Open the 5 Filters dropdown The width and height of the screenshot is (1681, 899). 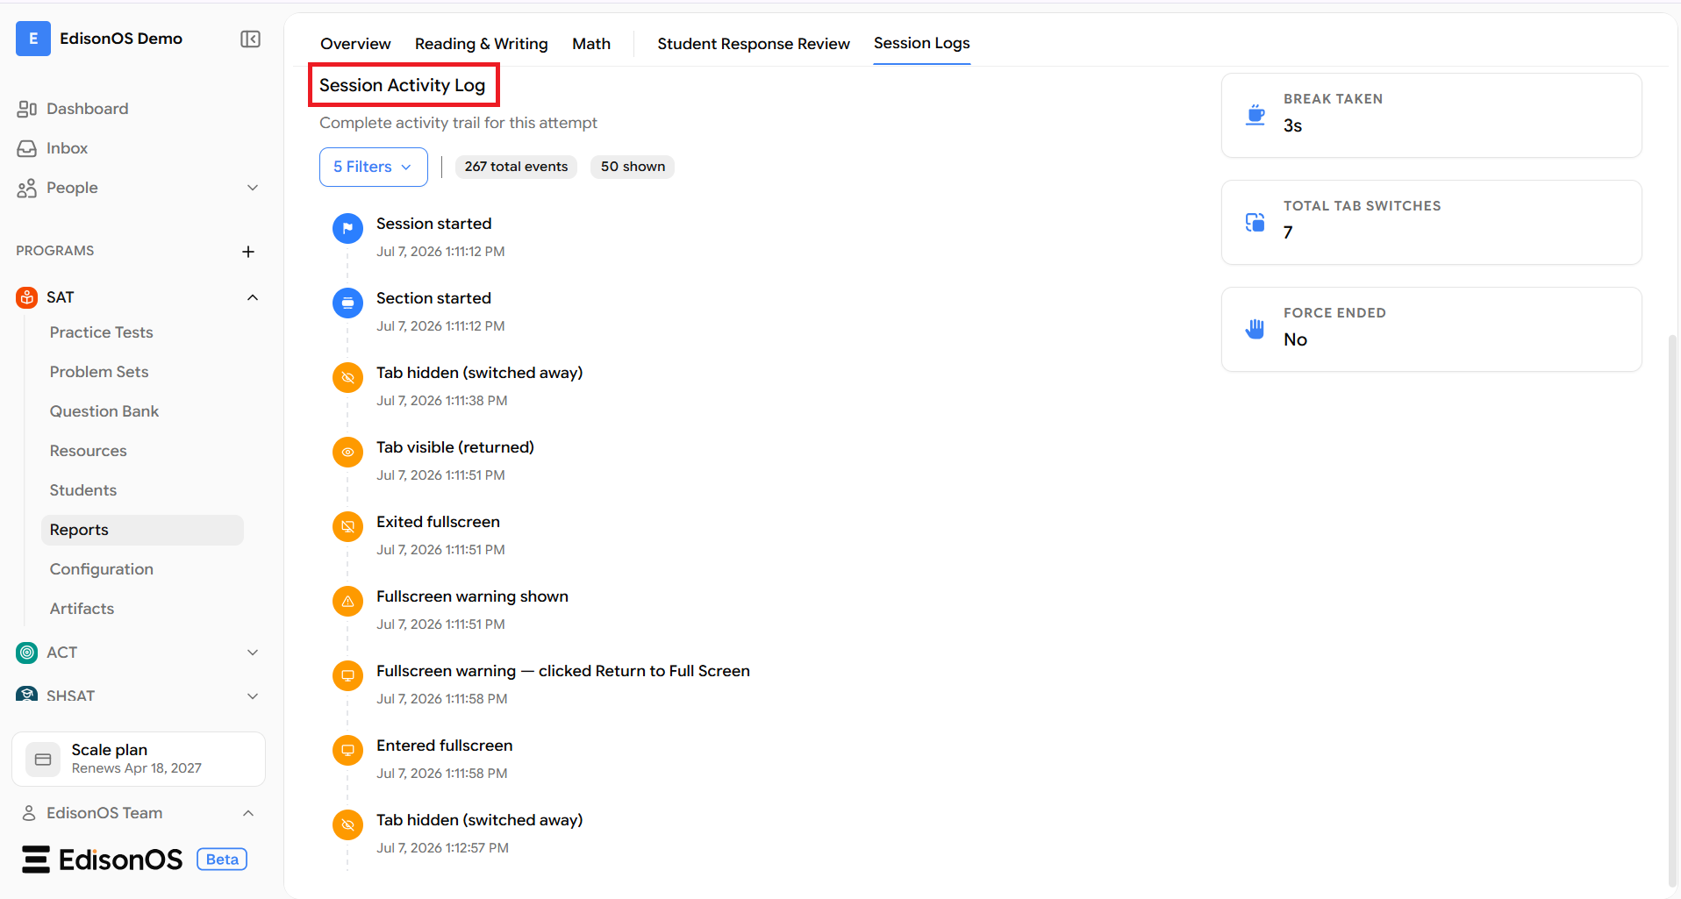tap(373, 167)
